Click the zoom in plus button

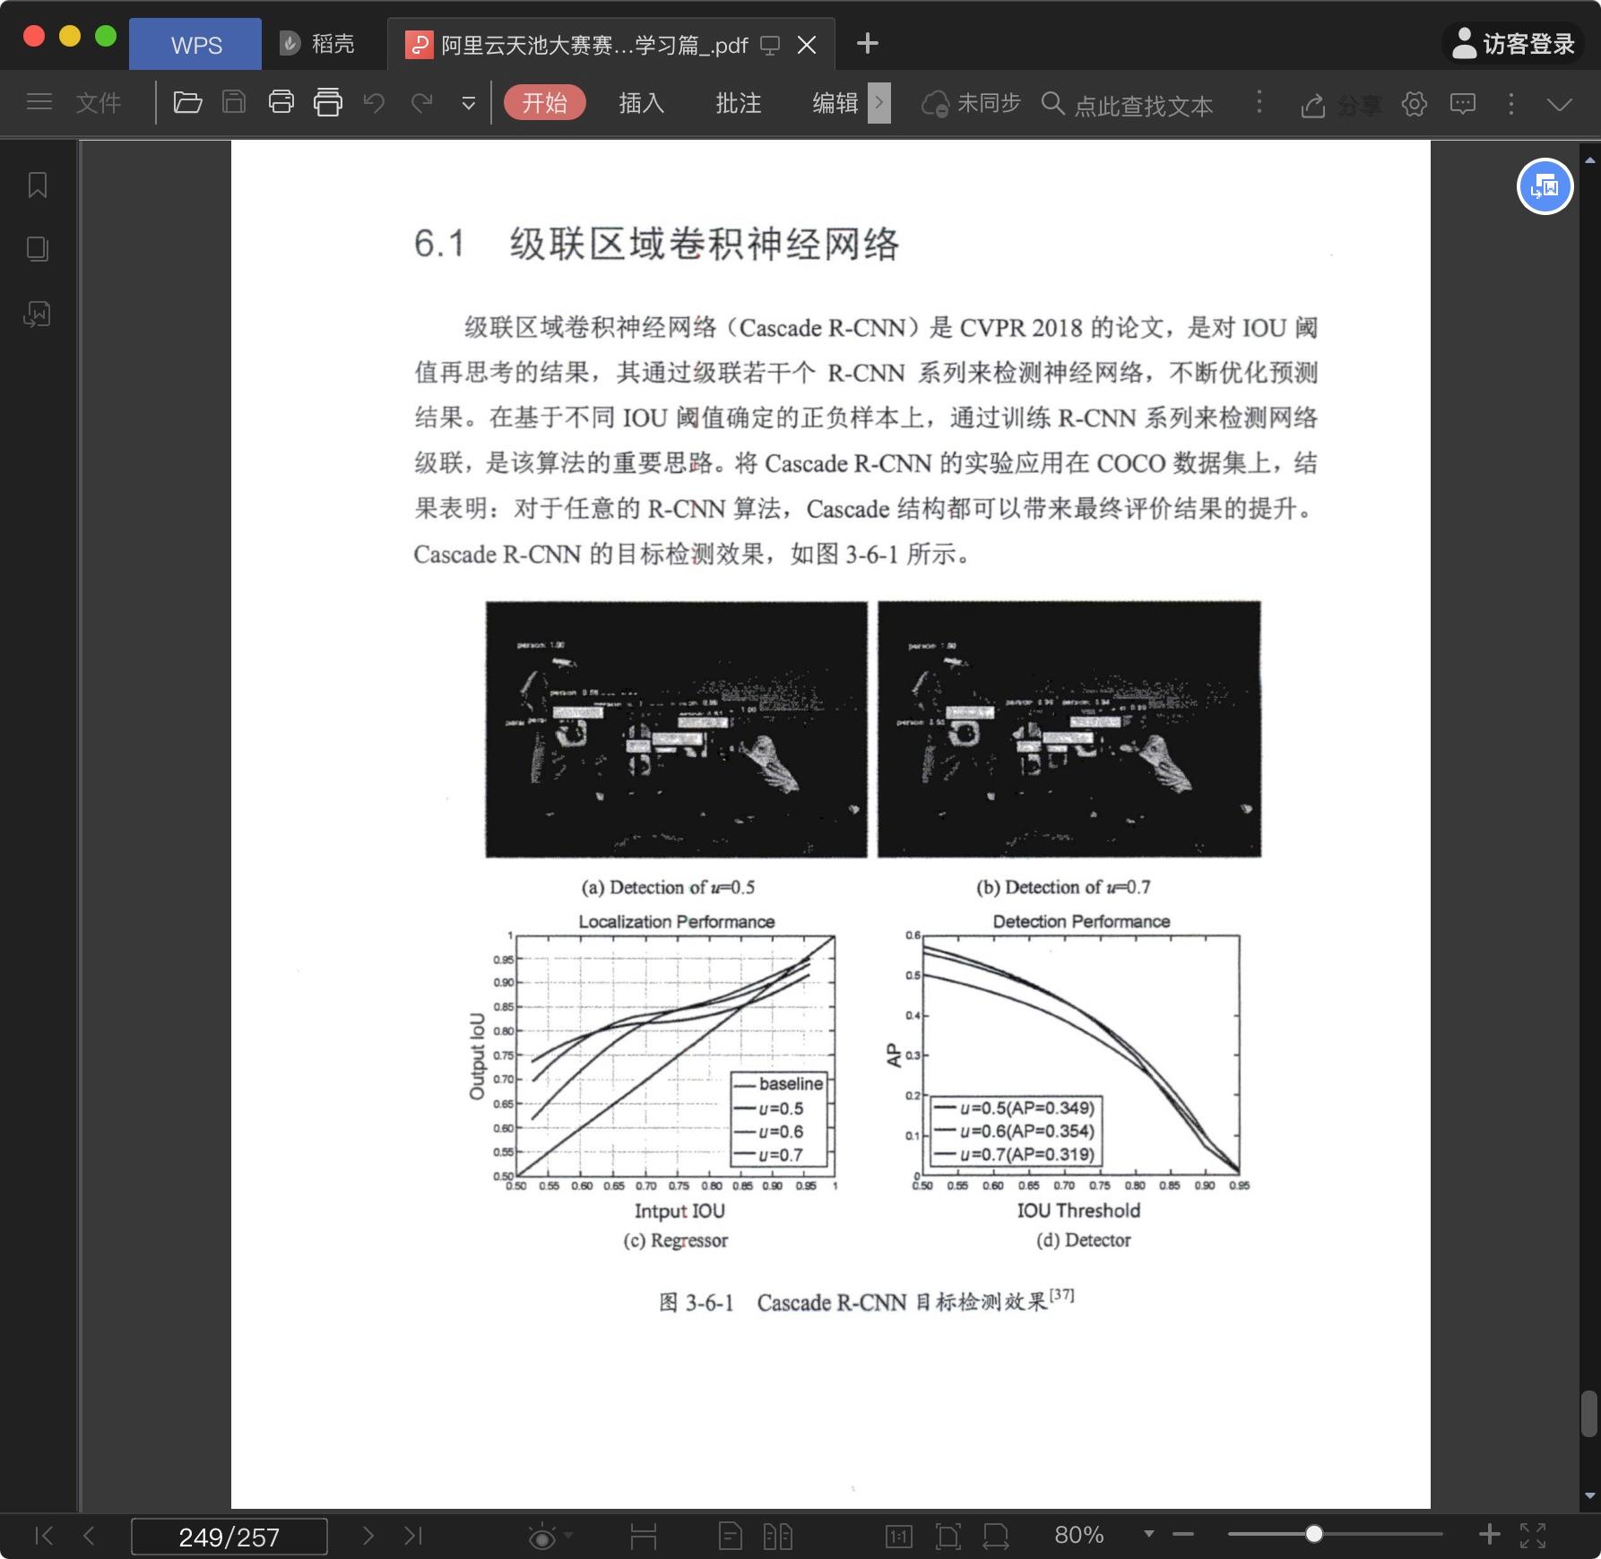tap(1489, 1534)
